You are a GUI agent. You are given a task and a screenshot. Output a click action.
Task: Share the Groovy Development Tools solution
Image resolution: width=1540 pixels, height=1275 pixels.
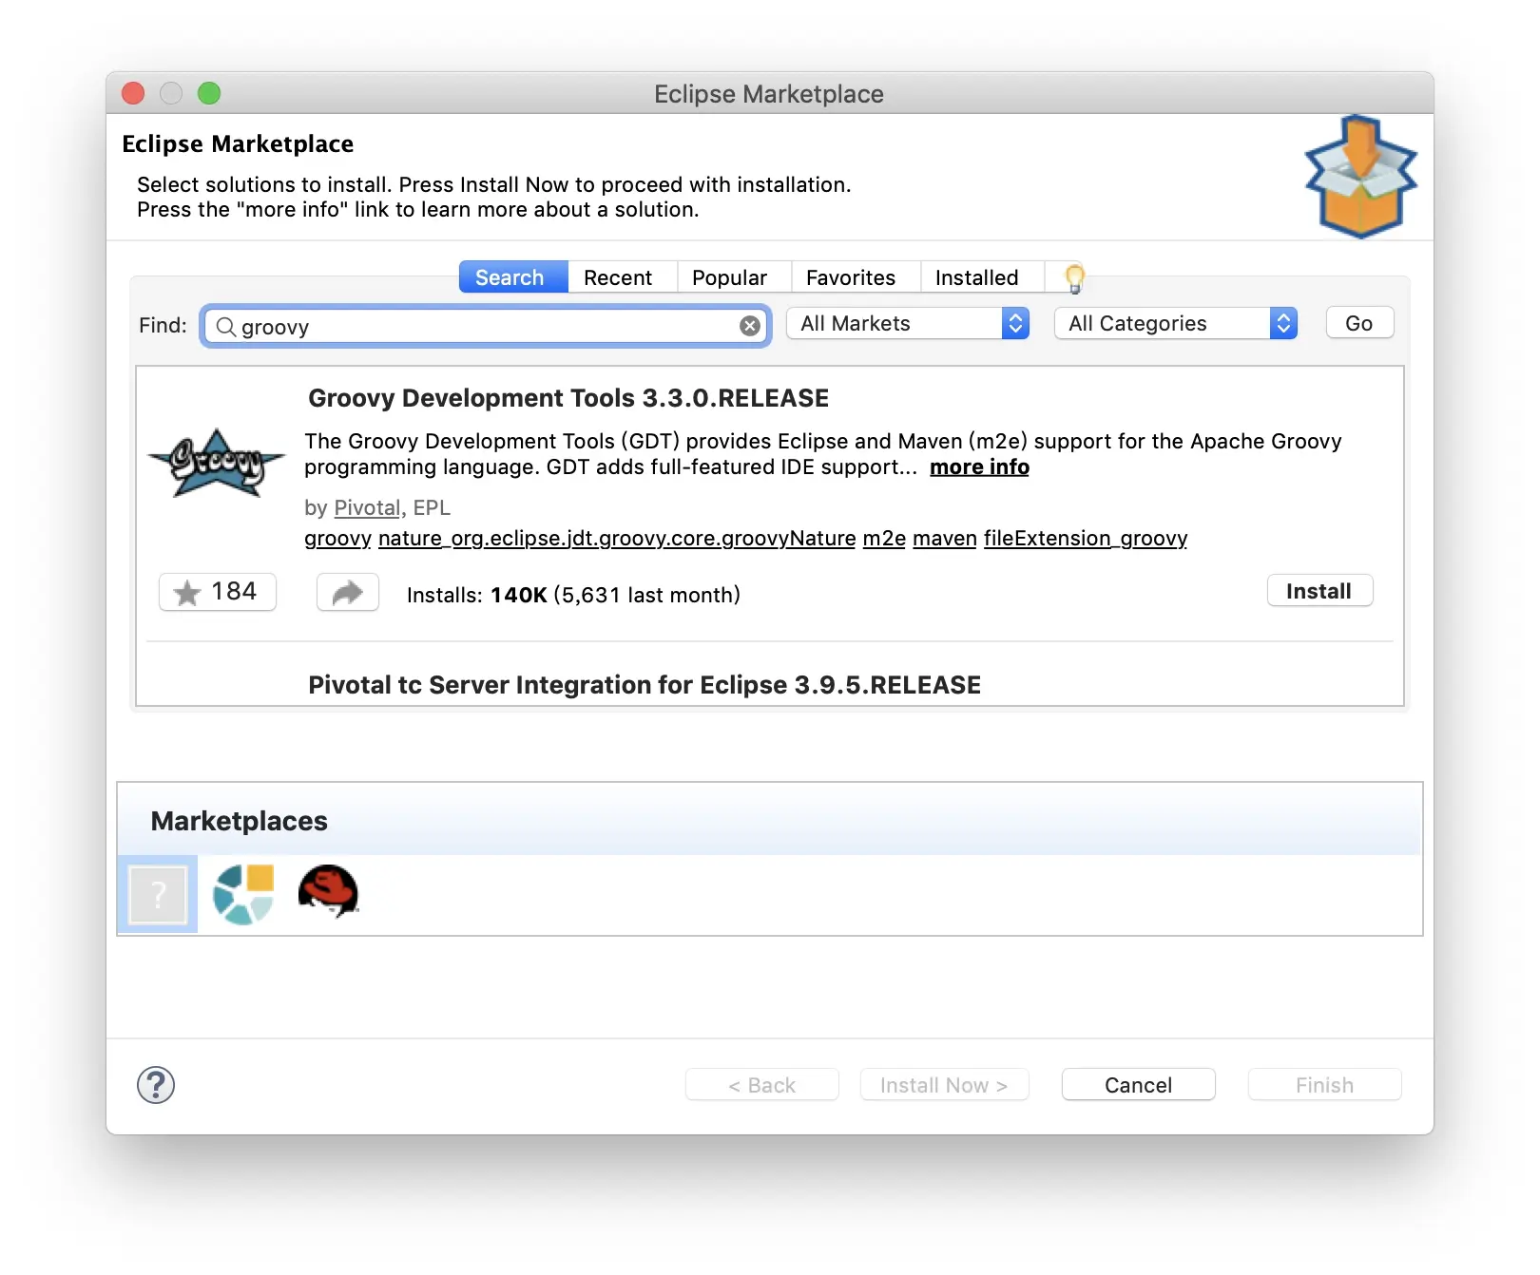348,592
